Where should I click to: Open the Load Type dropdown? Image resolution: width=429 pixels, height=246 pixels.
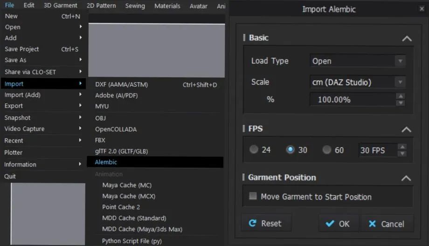pyautogui.click(x=358, y=61)
